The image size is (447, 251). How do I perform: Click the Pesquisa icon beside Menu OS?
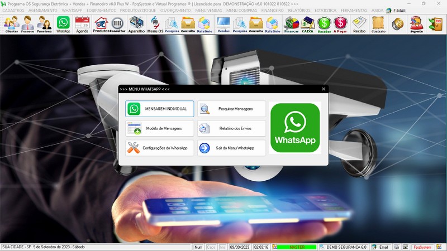(172, 25)
